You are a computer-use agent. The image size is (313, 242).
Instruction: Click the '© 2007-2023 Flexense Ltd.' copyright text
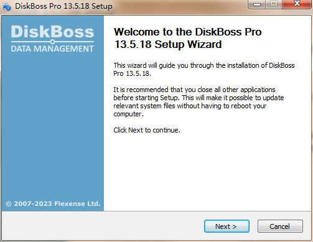point(53,203)
